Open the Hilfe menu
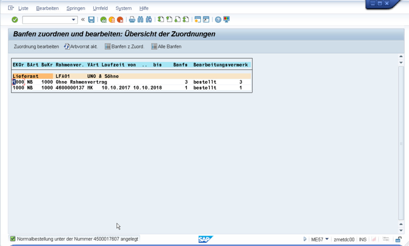The image size is (409, 246). (x=144, y=8)
